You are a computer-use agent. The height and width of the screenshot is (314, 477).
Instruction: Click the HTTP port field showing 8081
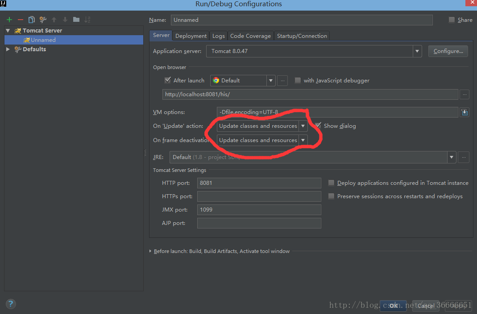point(259,183)
